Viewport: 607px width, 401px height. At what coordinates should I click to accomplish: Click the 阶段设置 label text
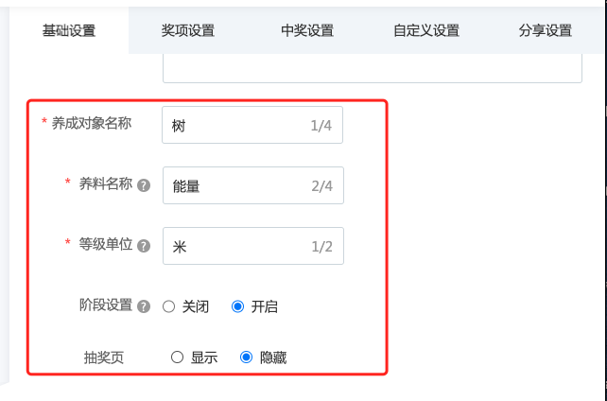(106, 305)
